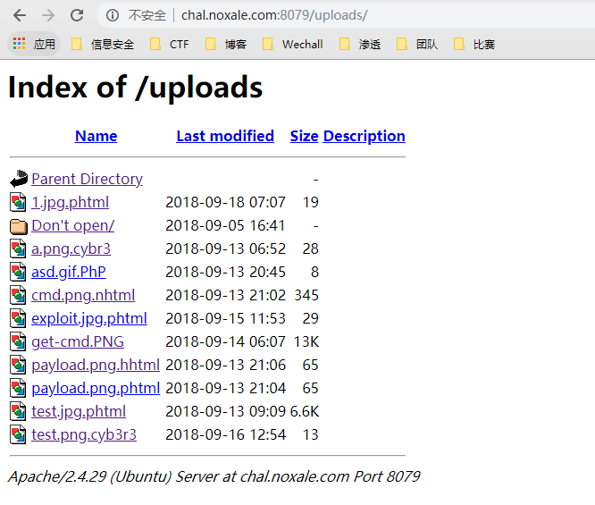Click the image icon beside get-cmd.PNG

point(19,341)
